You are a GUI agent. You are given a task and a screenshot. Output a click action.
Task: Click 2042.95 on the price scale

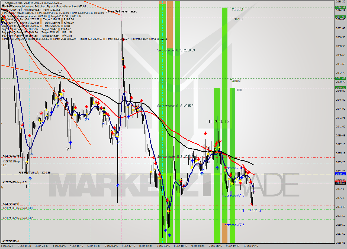(x=340, y=117)
